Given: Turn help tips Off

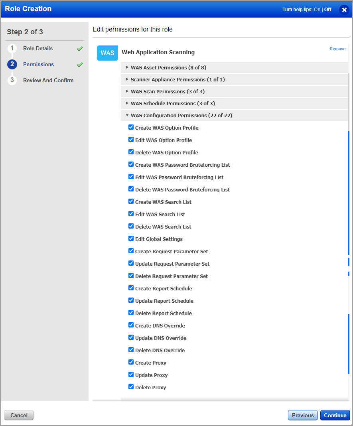Looking at the screenshot, I should [x=327, y=10].
